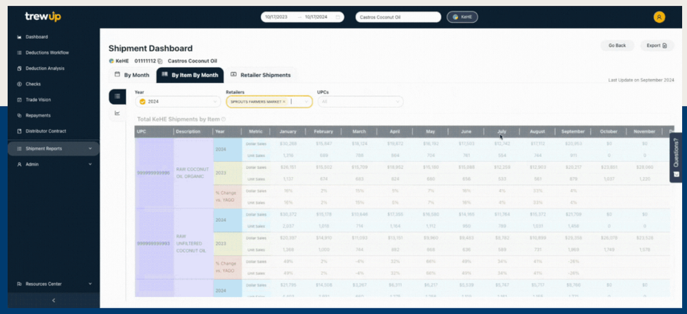The width and height of the screenshot is (687, 314).
Task: Click the Go Back button
Action: [x=617, y=45]
